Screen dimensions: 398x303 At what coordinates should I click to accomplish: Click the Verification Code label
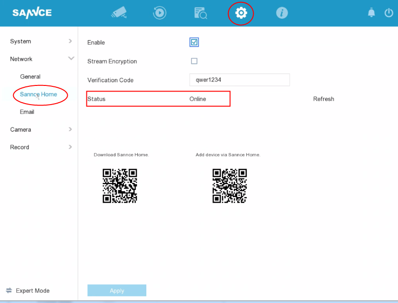click(110, 80)
